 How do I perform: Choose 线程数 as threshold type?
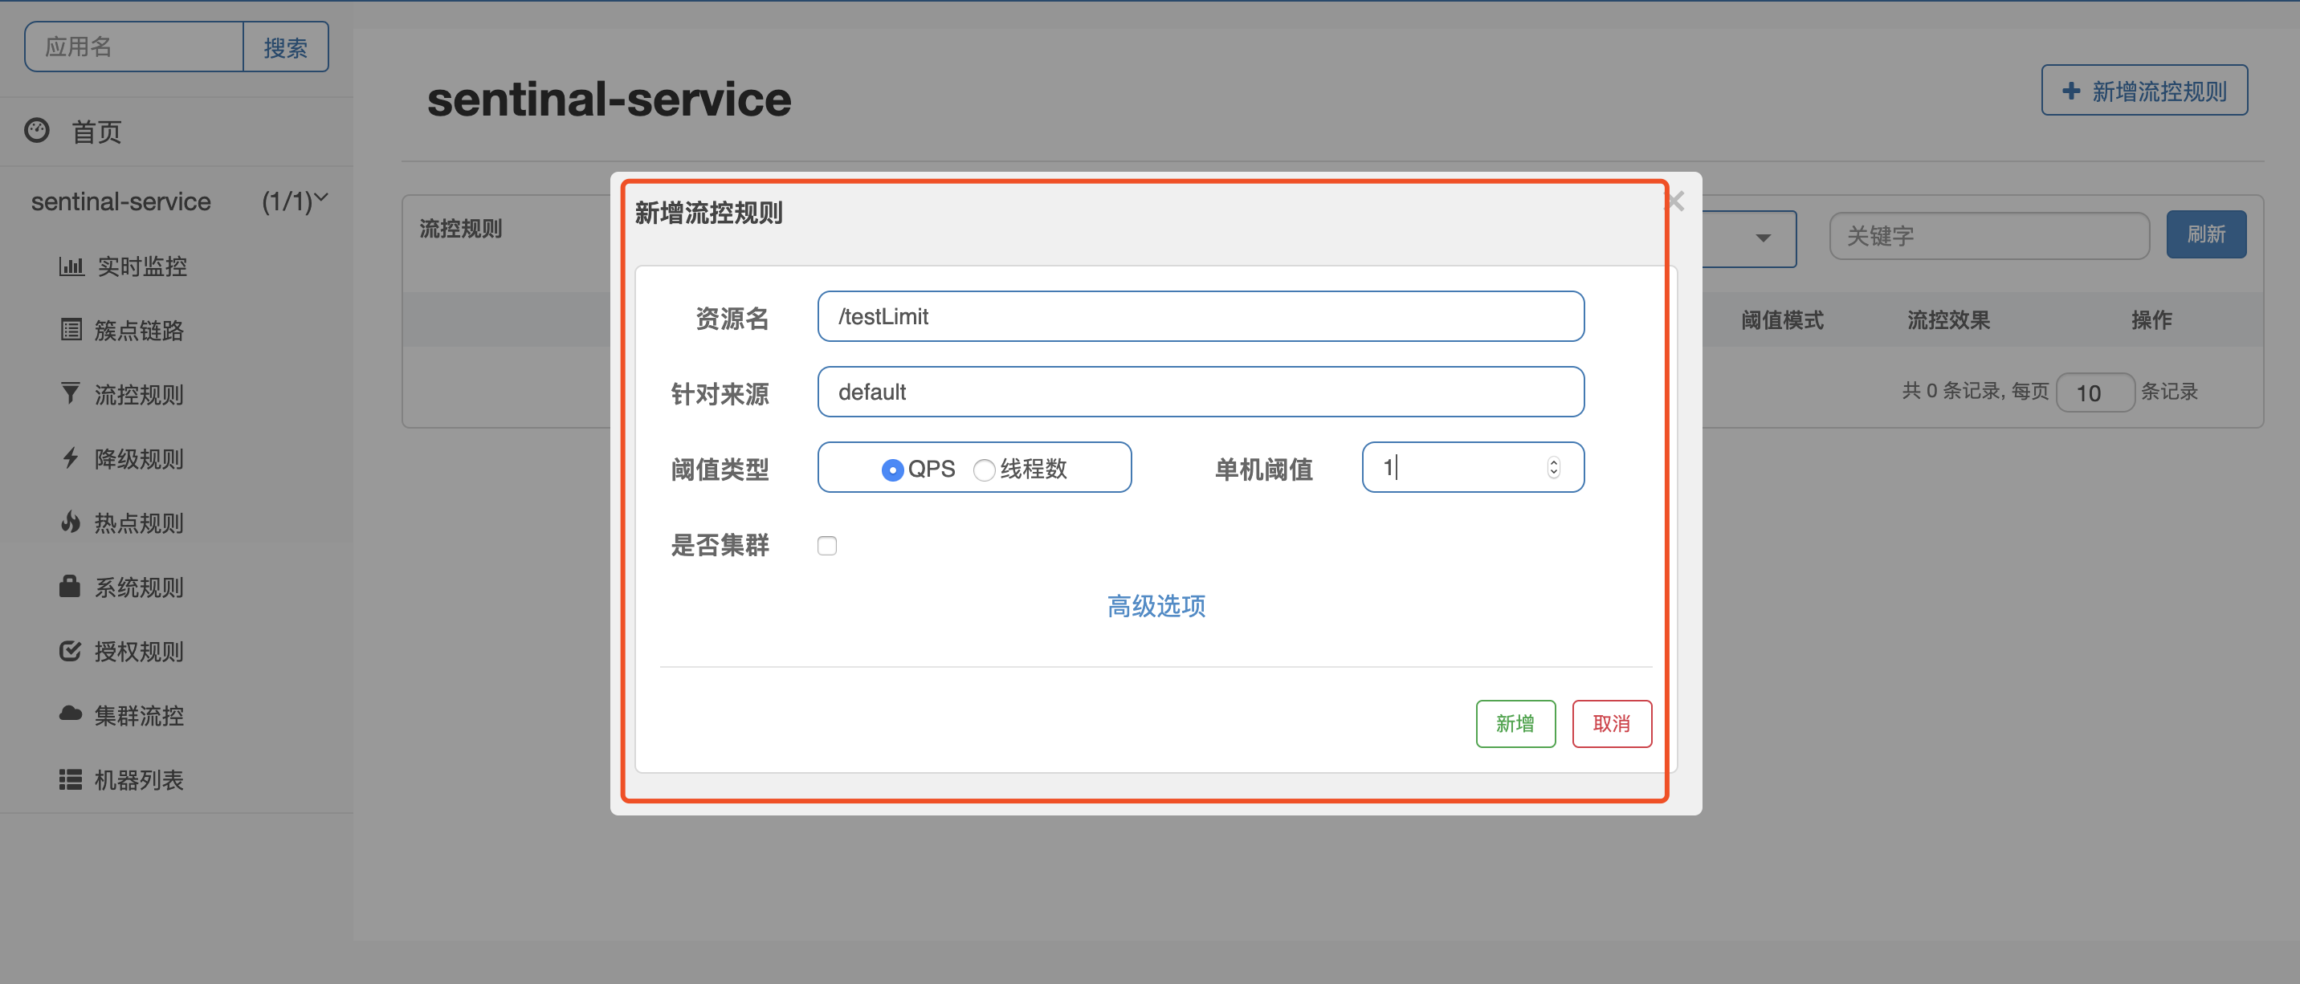point(985,469)
